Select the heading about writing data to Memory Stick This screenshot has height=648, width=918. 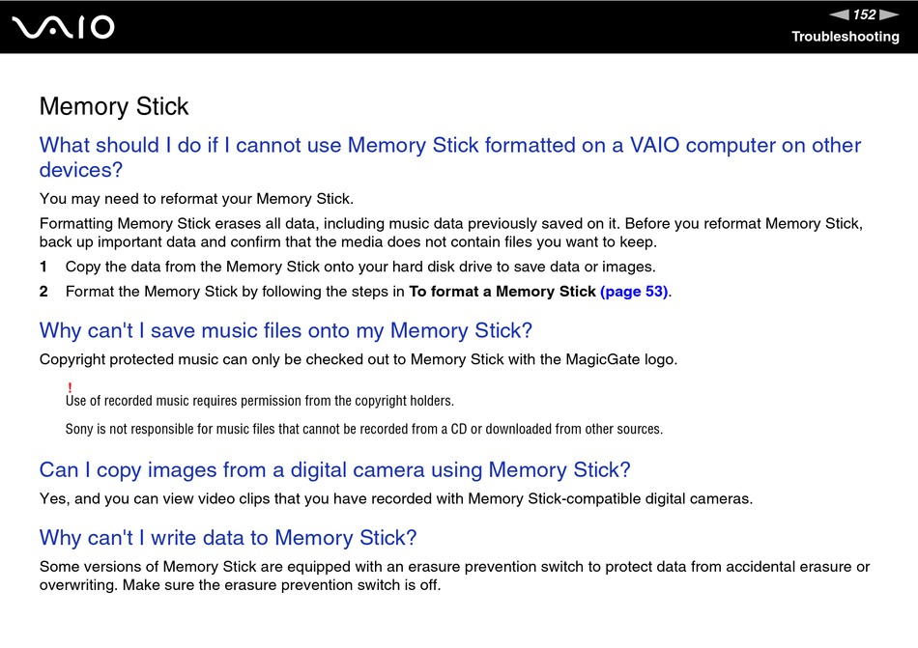coord(228,538)
